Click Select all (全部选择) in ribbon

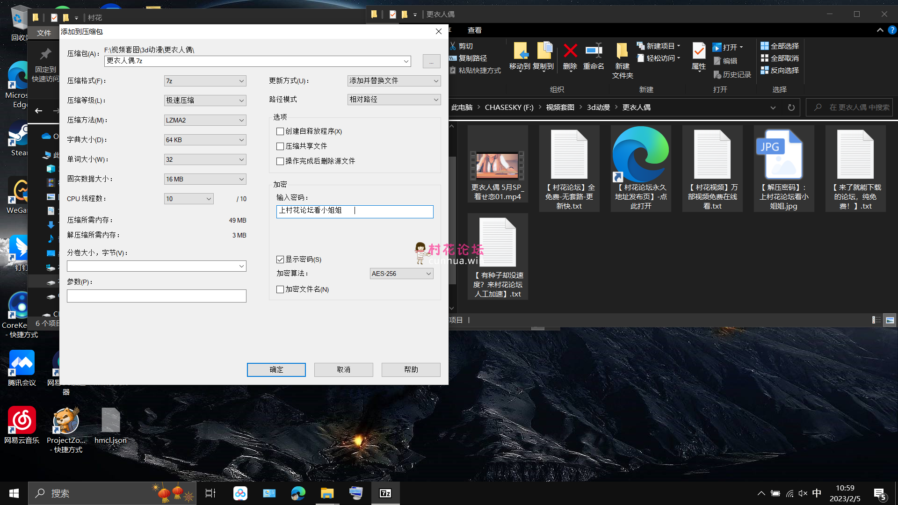[x=780, y=46]
